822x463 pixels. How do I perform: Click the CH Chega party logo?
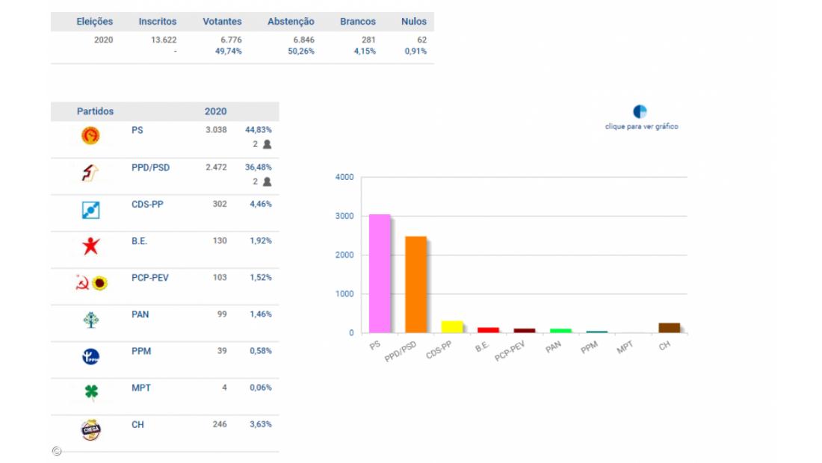90,430
